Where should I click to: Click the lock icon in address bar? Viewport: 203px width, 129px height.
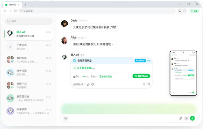click(22, 11)
